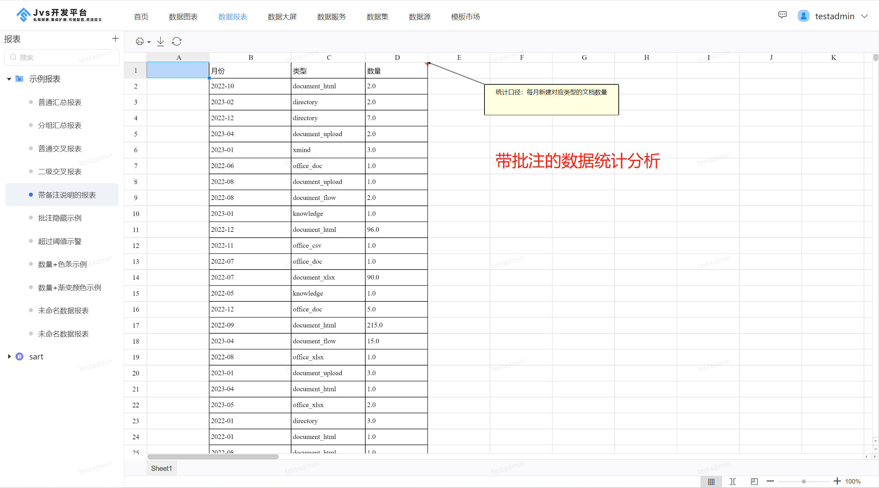Image resolution: width=879 pixels, height=488 pixels.
Task: Open the testadmin account dropdown chevron
Action: coord(865,16)
